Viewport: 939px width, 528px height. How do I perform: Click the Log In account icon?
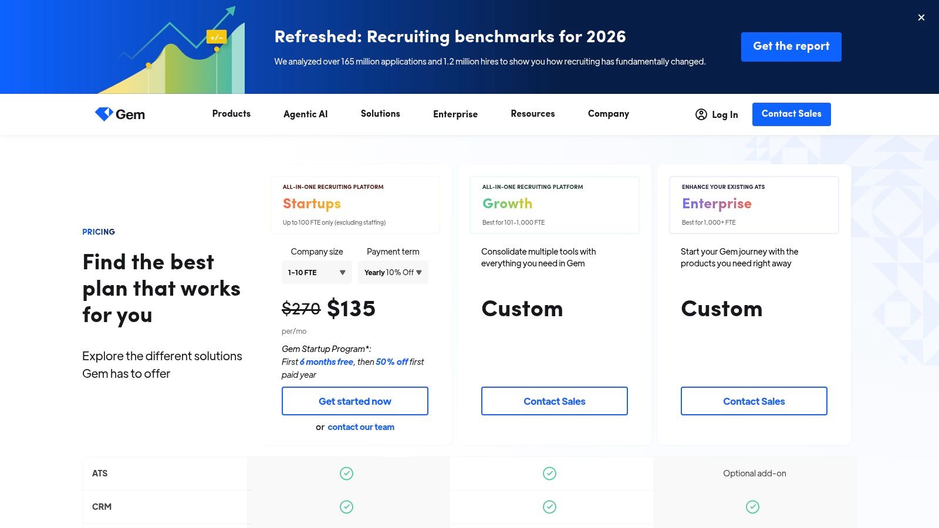coord(701,114)
